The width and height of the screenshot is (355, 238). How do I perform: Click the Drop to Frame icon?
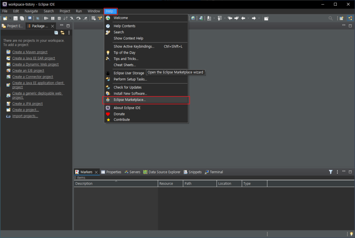pyautogui.click(x=94, y=18)
